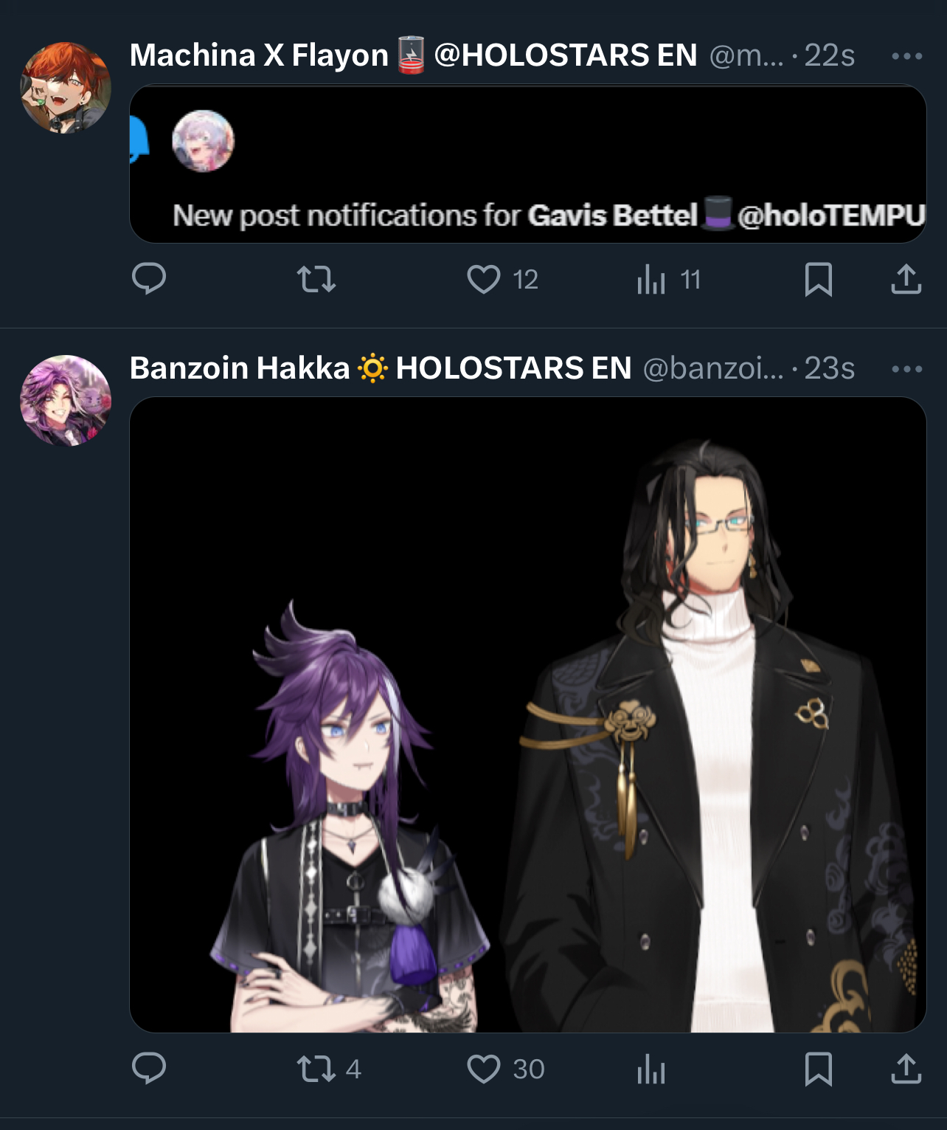View analytics for Banzoin Hakka's post
This screenshot has height=1130, width=947.
click(651, 1069)
